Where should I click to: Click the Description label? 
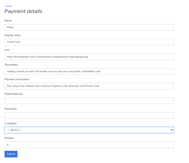coord(11,65)
